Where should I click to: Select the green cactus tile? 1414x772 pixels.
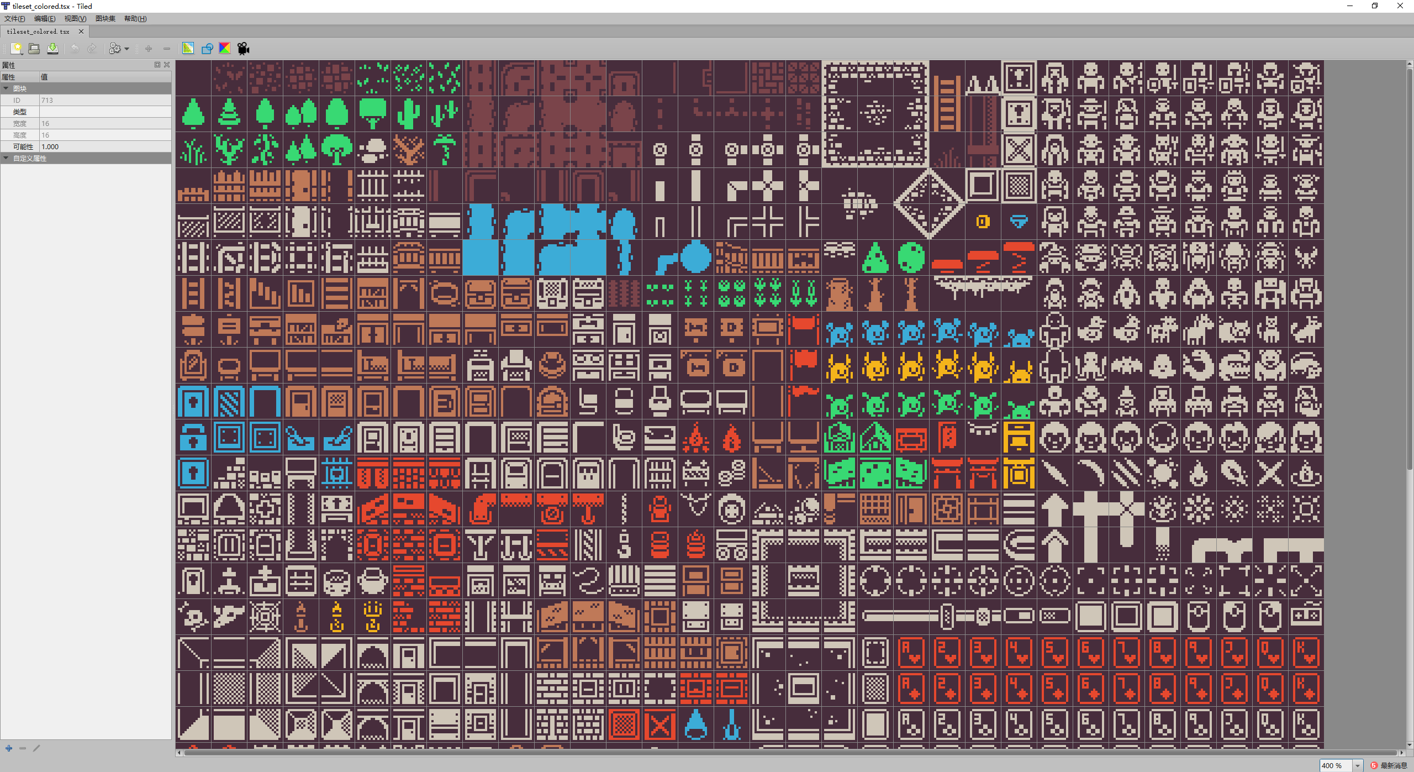pyautogui.click(x=409, y=113)
